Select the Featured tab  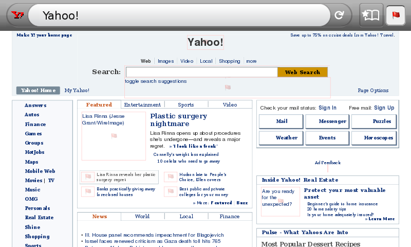click(99, 104)
